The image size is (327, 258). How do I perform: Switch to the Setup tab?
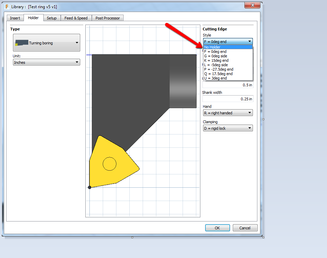pos(52,18)
